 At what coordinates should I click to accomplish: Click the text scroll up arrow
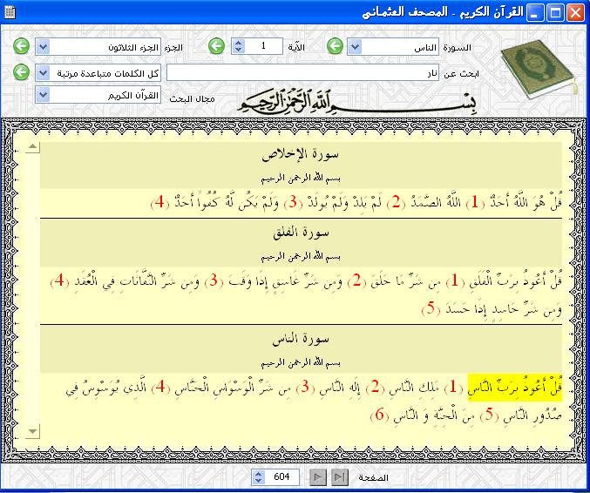coord(33,147)
